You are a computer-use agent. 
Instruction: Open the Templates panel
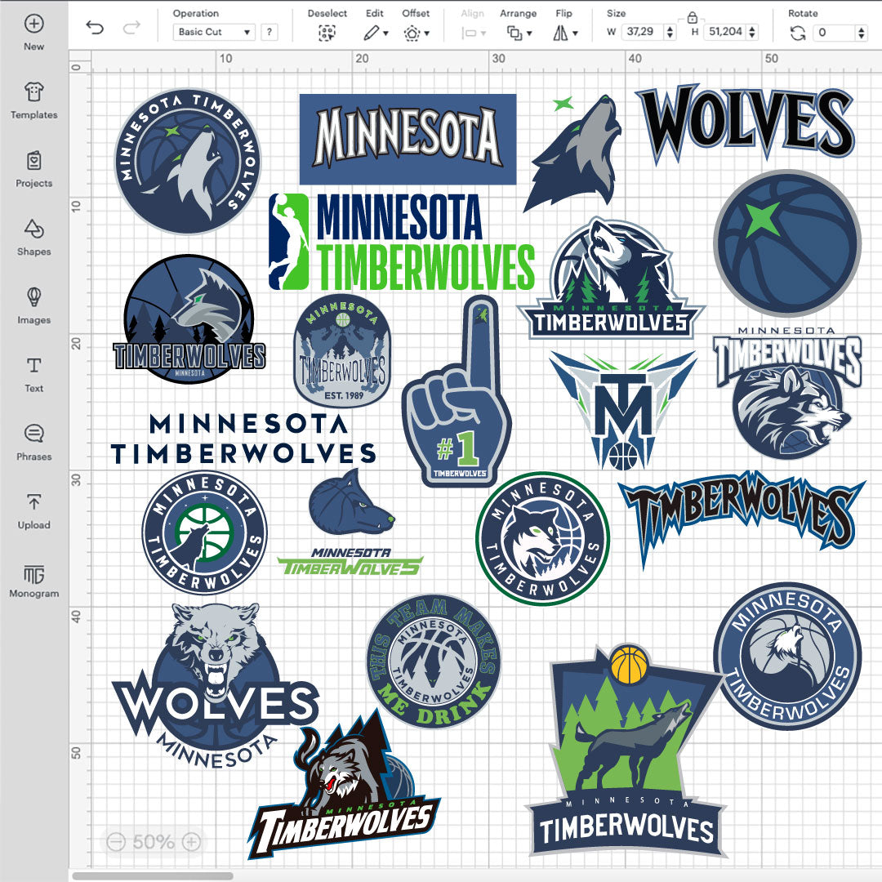pyautogui.click(x=33, y=100)
